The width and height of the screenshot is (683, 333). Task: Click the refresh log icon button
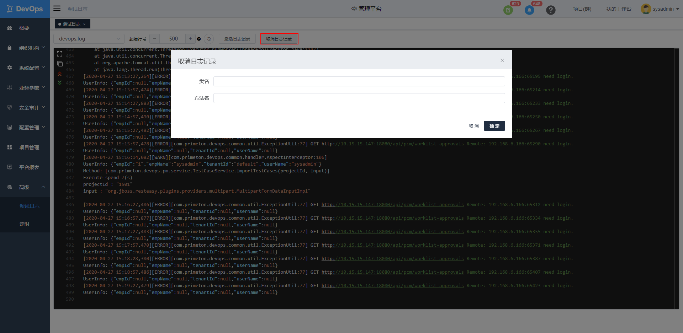pos(209,39)
